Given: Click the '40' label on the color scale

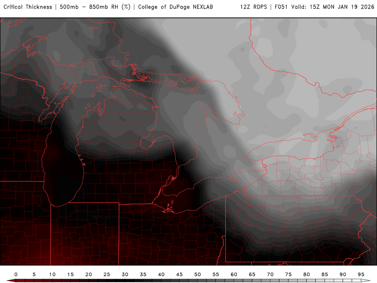Looking at the screenshot, I should pyautogui.click(x=161, y=275).
